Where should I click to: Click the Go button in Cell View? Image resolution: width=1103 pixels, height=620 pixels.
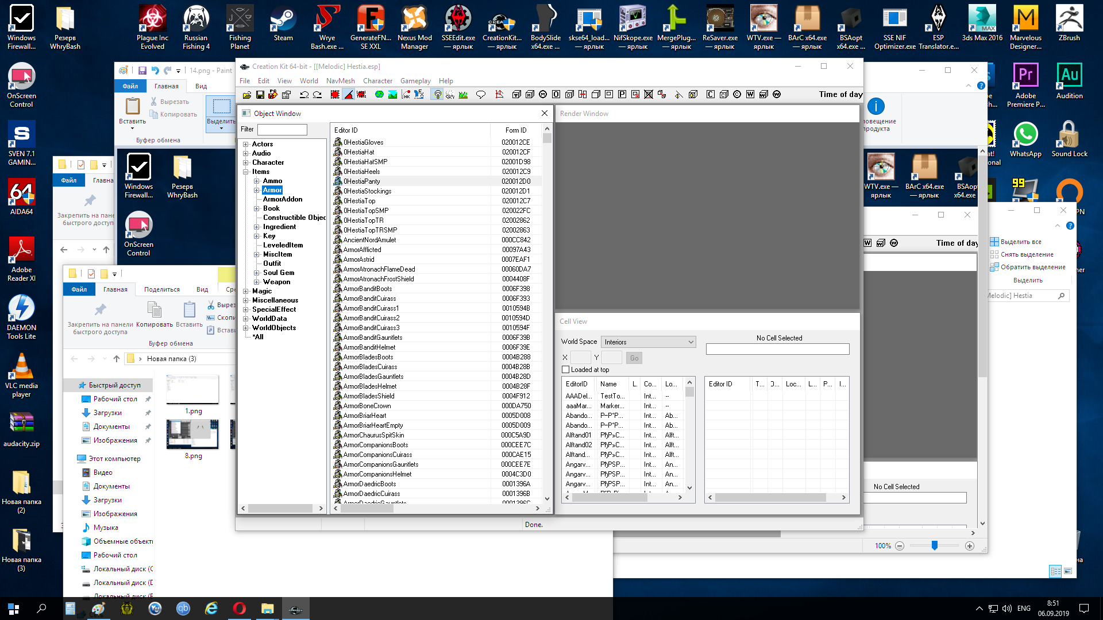click(x=634, y=358)
